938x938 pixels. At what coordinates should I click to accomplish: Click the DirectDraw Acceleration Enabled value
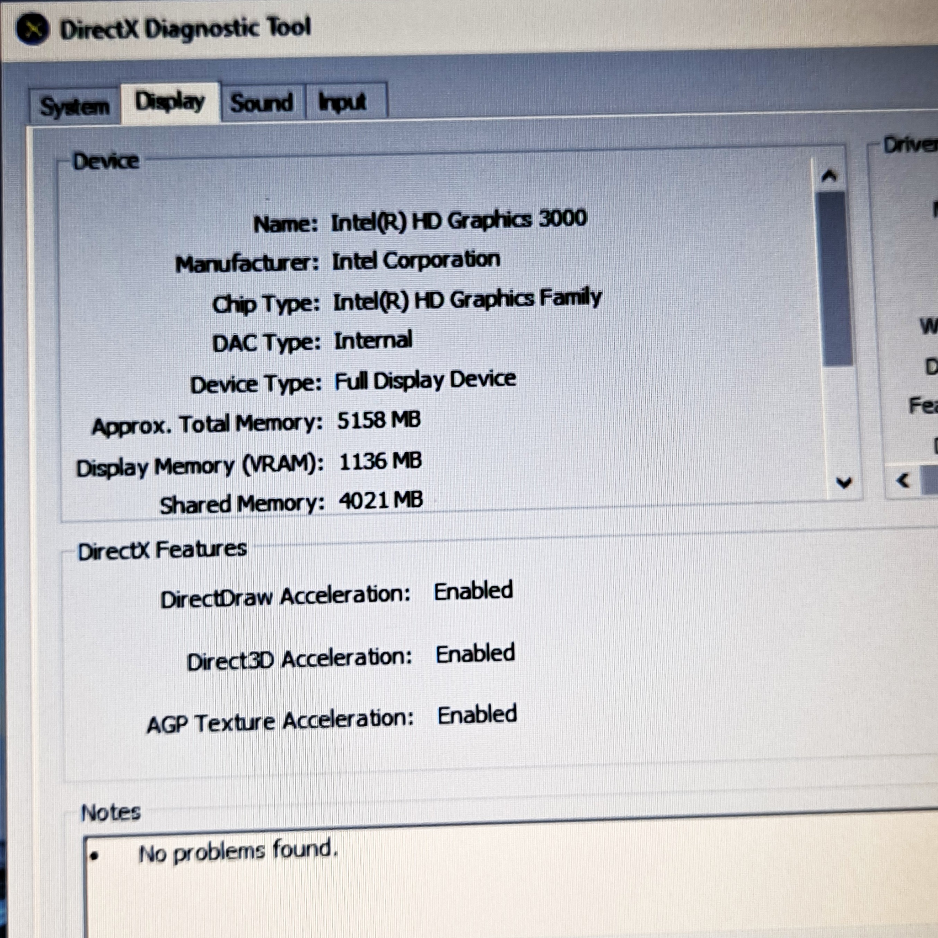click(x=473, y=591)
